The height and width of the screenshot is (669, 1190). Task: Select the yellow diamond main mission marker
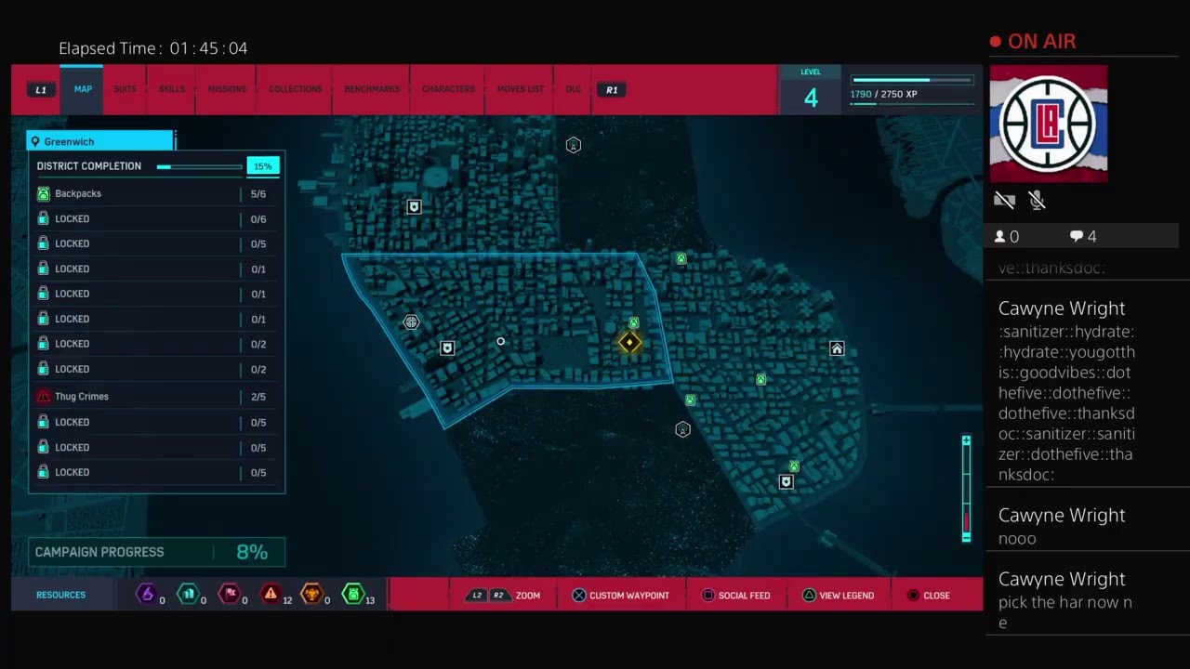(x=629, y=343)
